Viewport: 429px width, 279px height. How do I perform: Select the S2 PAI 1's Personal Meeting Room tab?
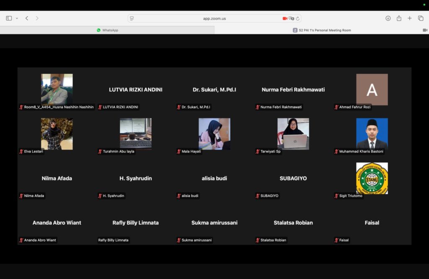point(322,30)
